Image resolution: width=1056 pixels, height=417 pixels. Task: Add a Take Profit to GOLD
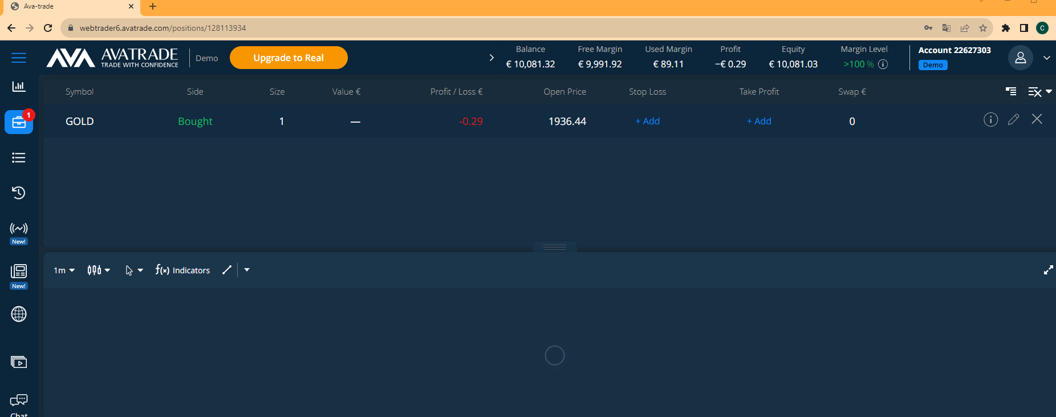(759, 121)
